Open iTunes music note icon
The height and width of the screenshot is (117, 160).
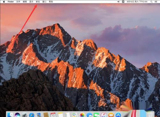click(104, 115)
